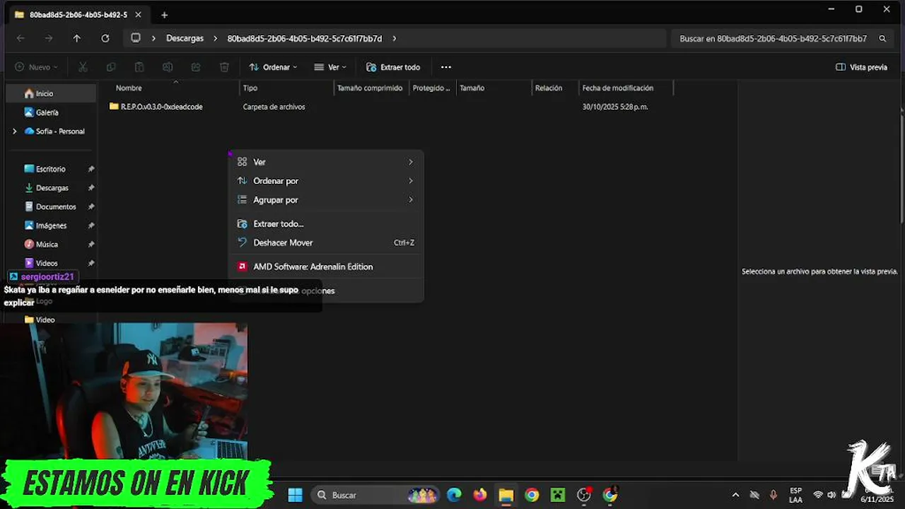The height and width of the screenshot is (509, 905).
Task: Open OBS Studio from the taskbar
Action: [x=584, y=495]
